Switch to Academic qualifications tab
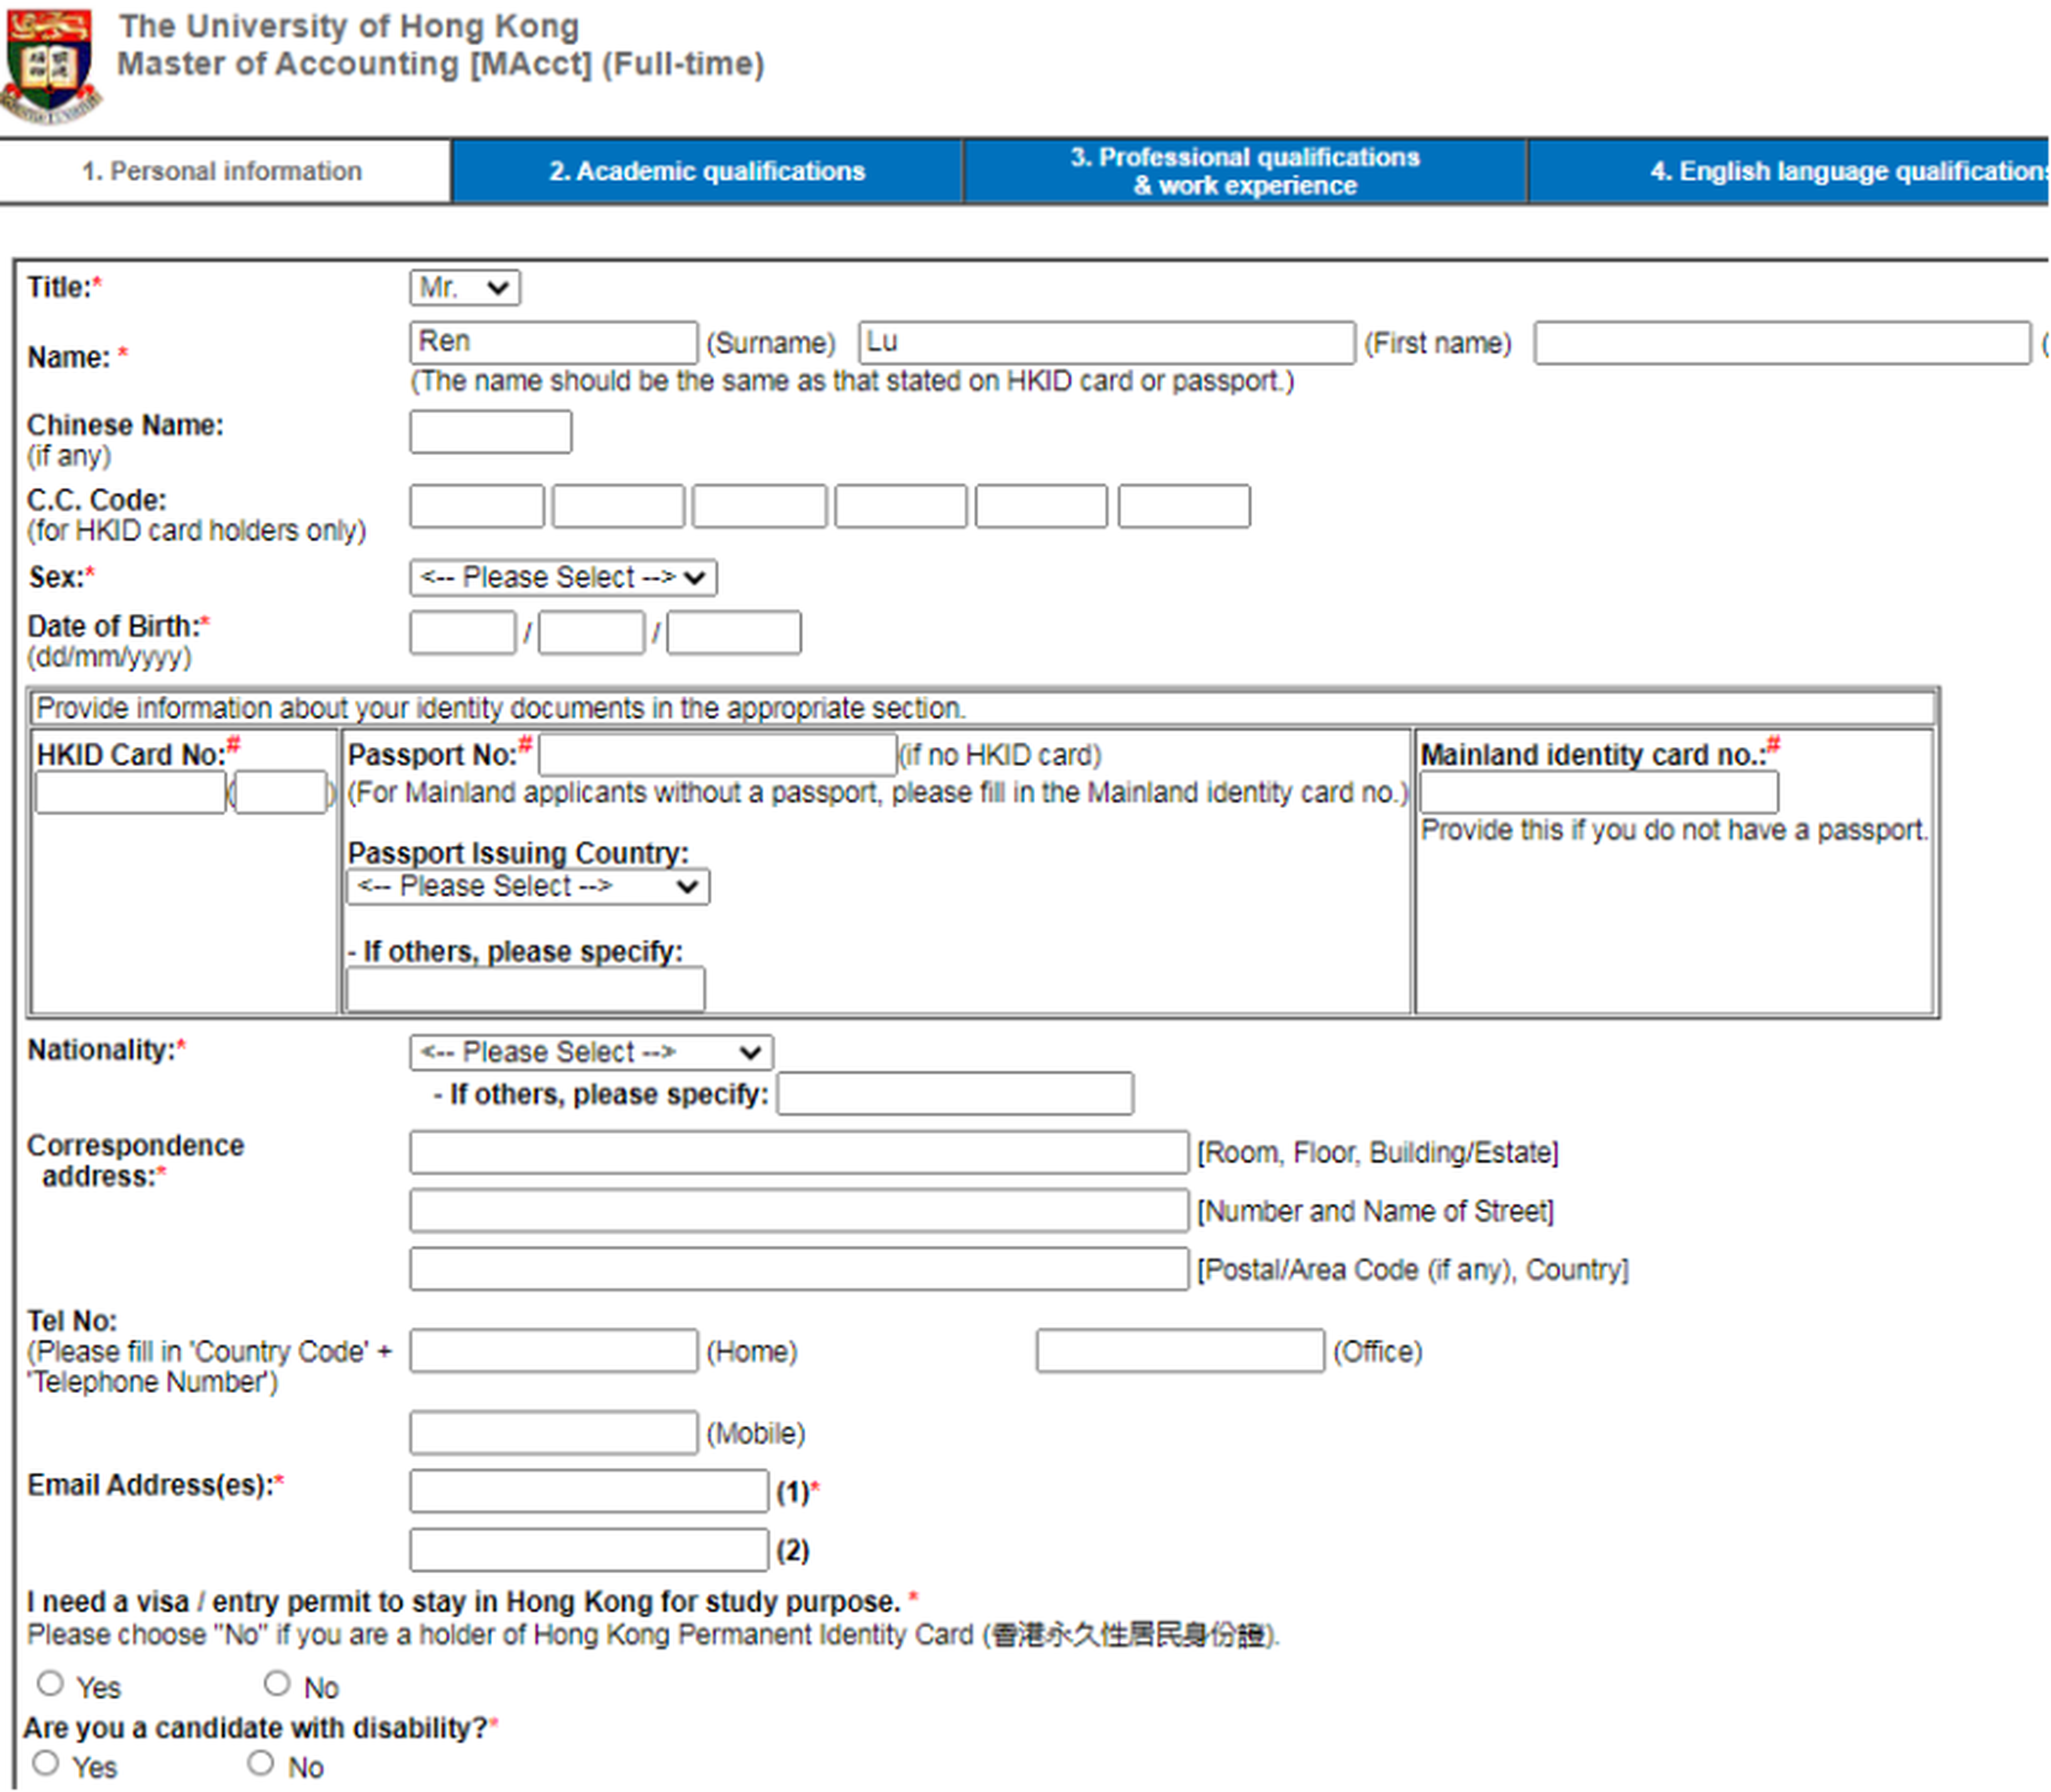This screenshot has width=2051, height=1792. click(x=707, y=171)
